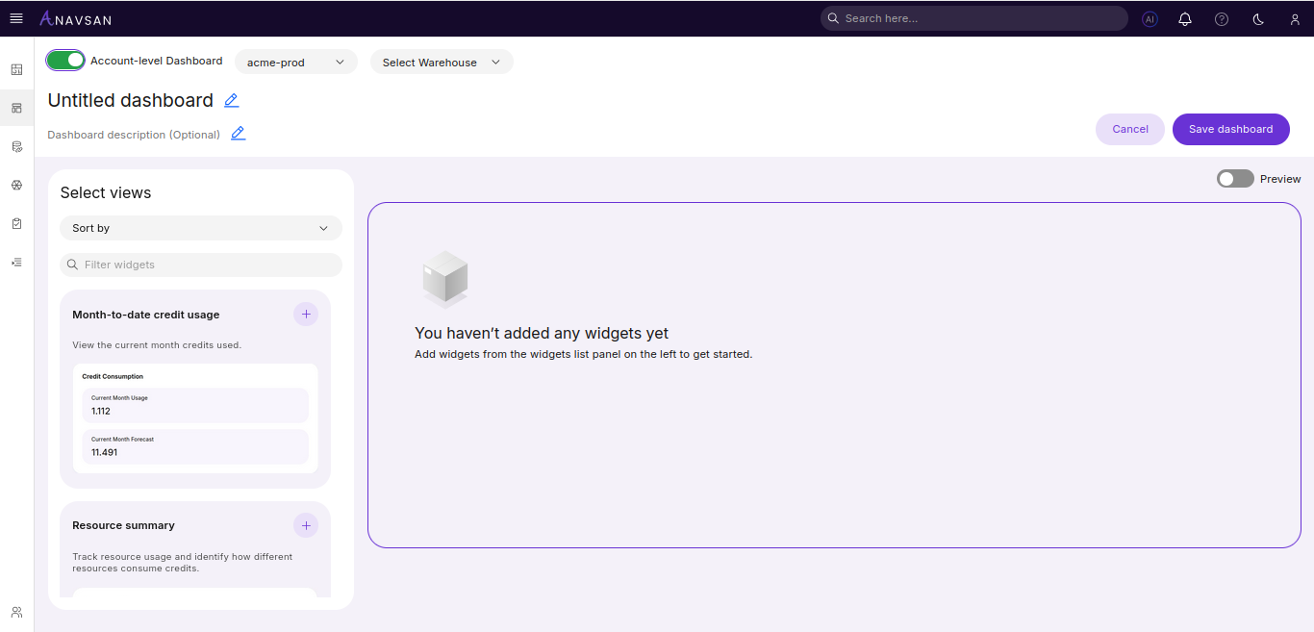The height and width of the screenshot is (632, 1314).
Task: Enable the Preview toggle
Action: pos(1235,179)
